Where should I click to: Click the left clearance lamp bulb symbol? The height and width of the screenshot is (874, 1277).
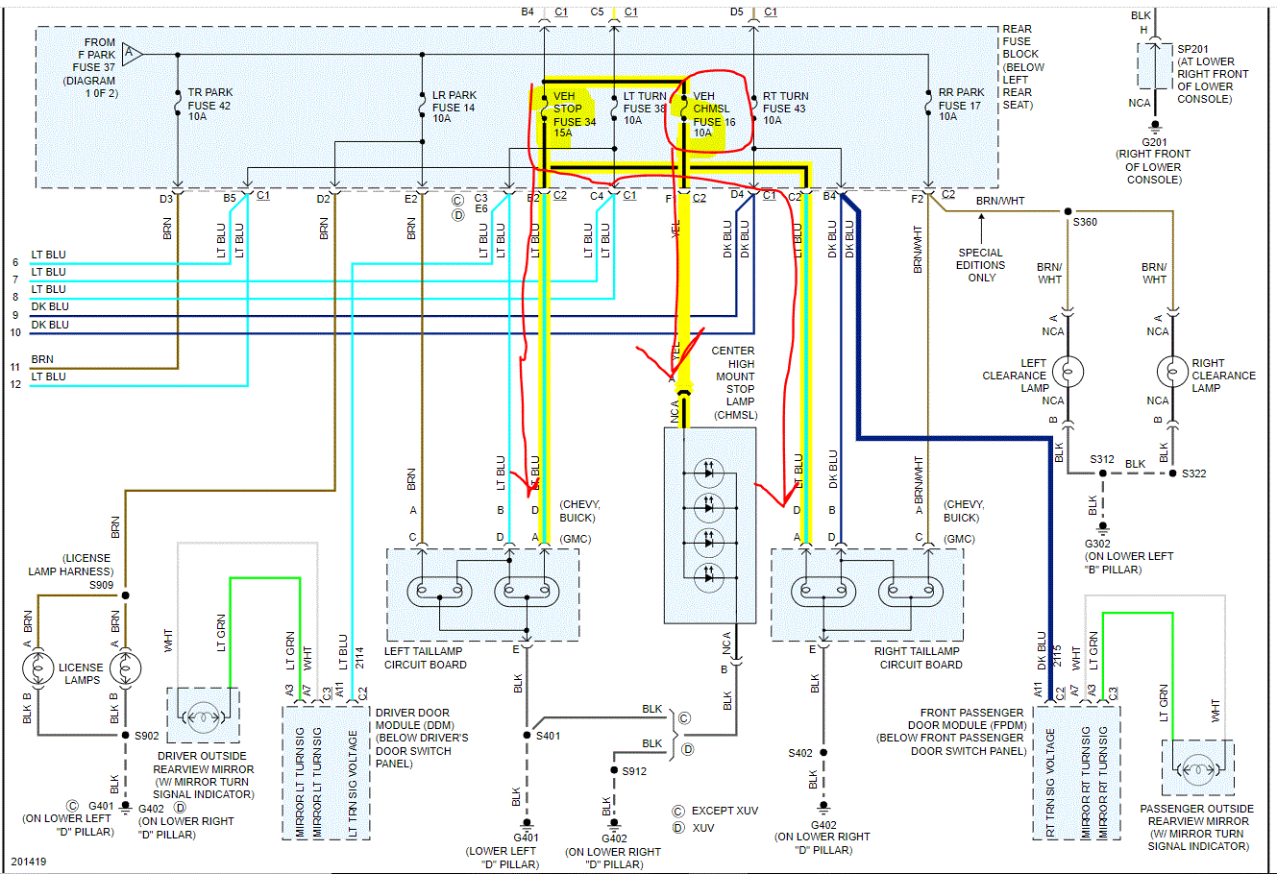pos(1068,371)
